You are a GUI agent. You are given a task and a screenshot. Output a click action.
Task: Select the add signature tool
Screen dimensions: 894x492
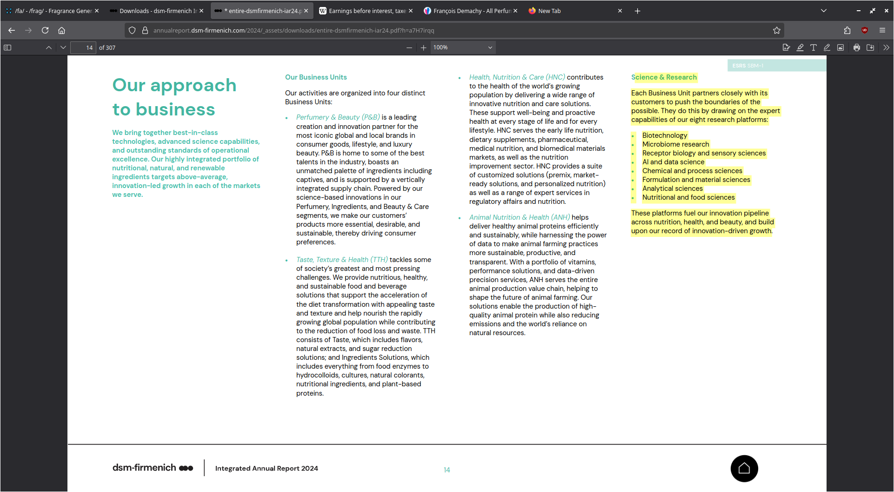[x=786, y=47]
